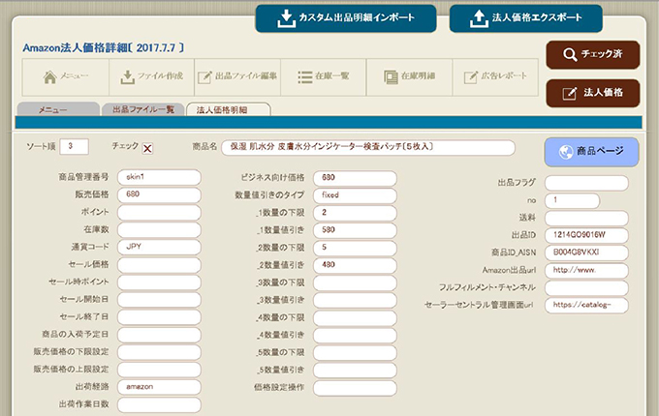Click the 商品名 text field

368,148
